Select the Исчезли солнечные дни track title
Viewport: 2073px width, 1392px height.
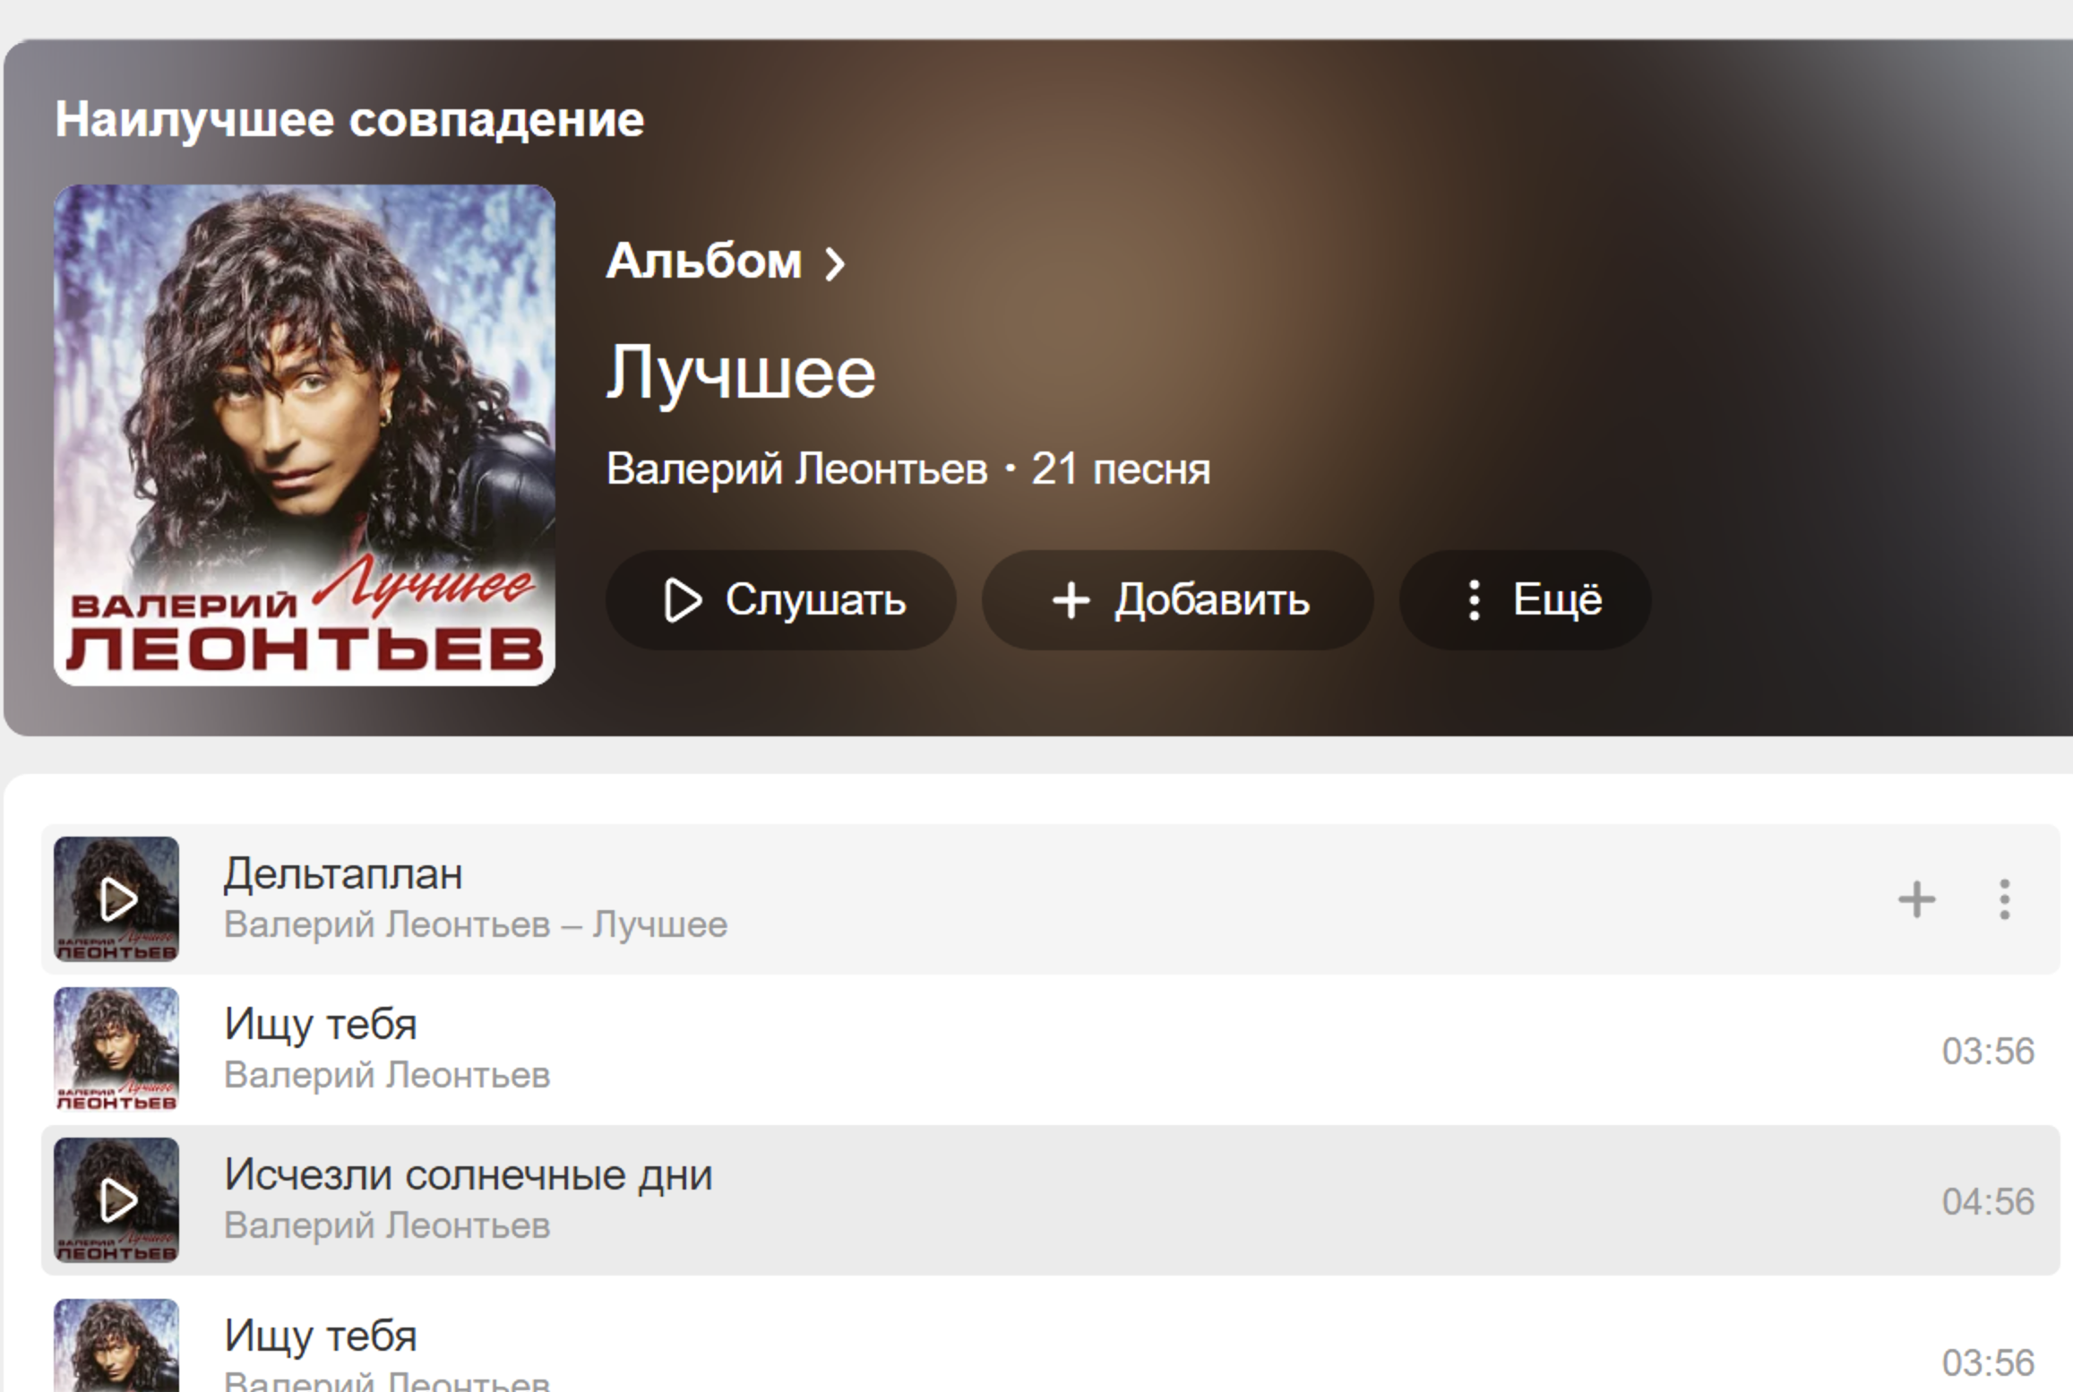[x=469, y=1174]
